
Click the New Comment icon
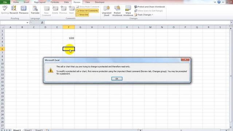[46, 11]
